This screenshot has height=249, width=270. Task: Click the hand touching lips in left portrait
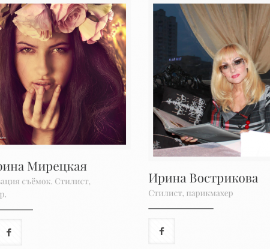(x=41, y=109)
